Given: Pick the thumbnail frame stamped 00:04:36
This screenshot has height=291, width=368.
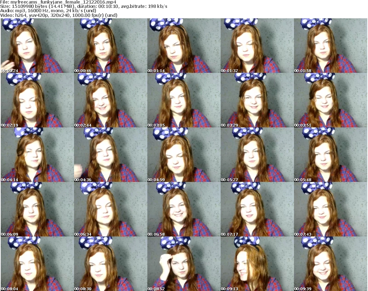Looking at the screenshot, I should tap(111, 155).
